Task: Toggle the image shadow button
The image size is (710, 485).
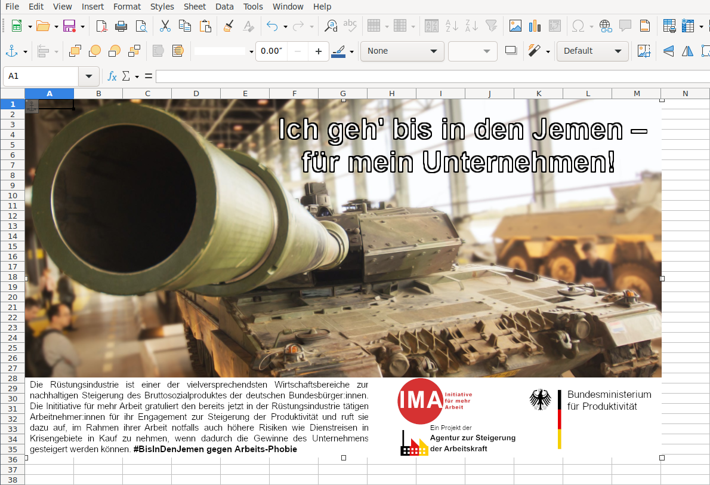Action: [x=510, y=51]
